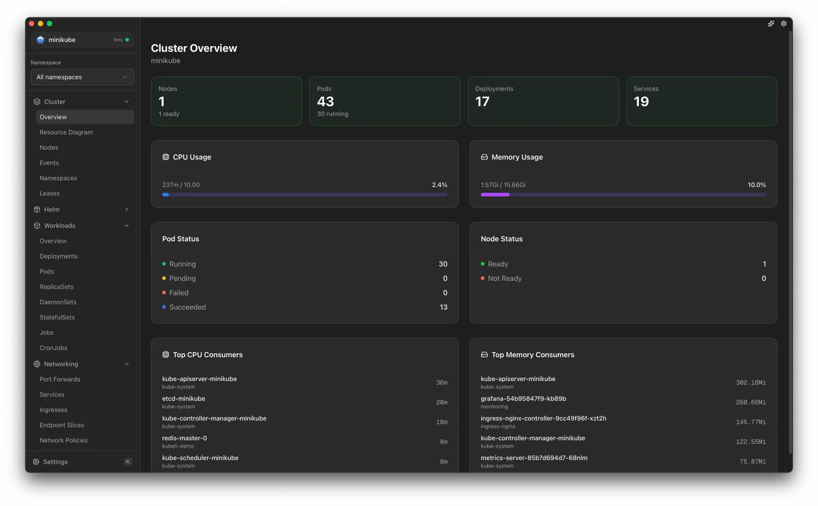Click the Helm package icon
The height and width of the screenshot is (506, 818).
(x=36, y=209)
